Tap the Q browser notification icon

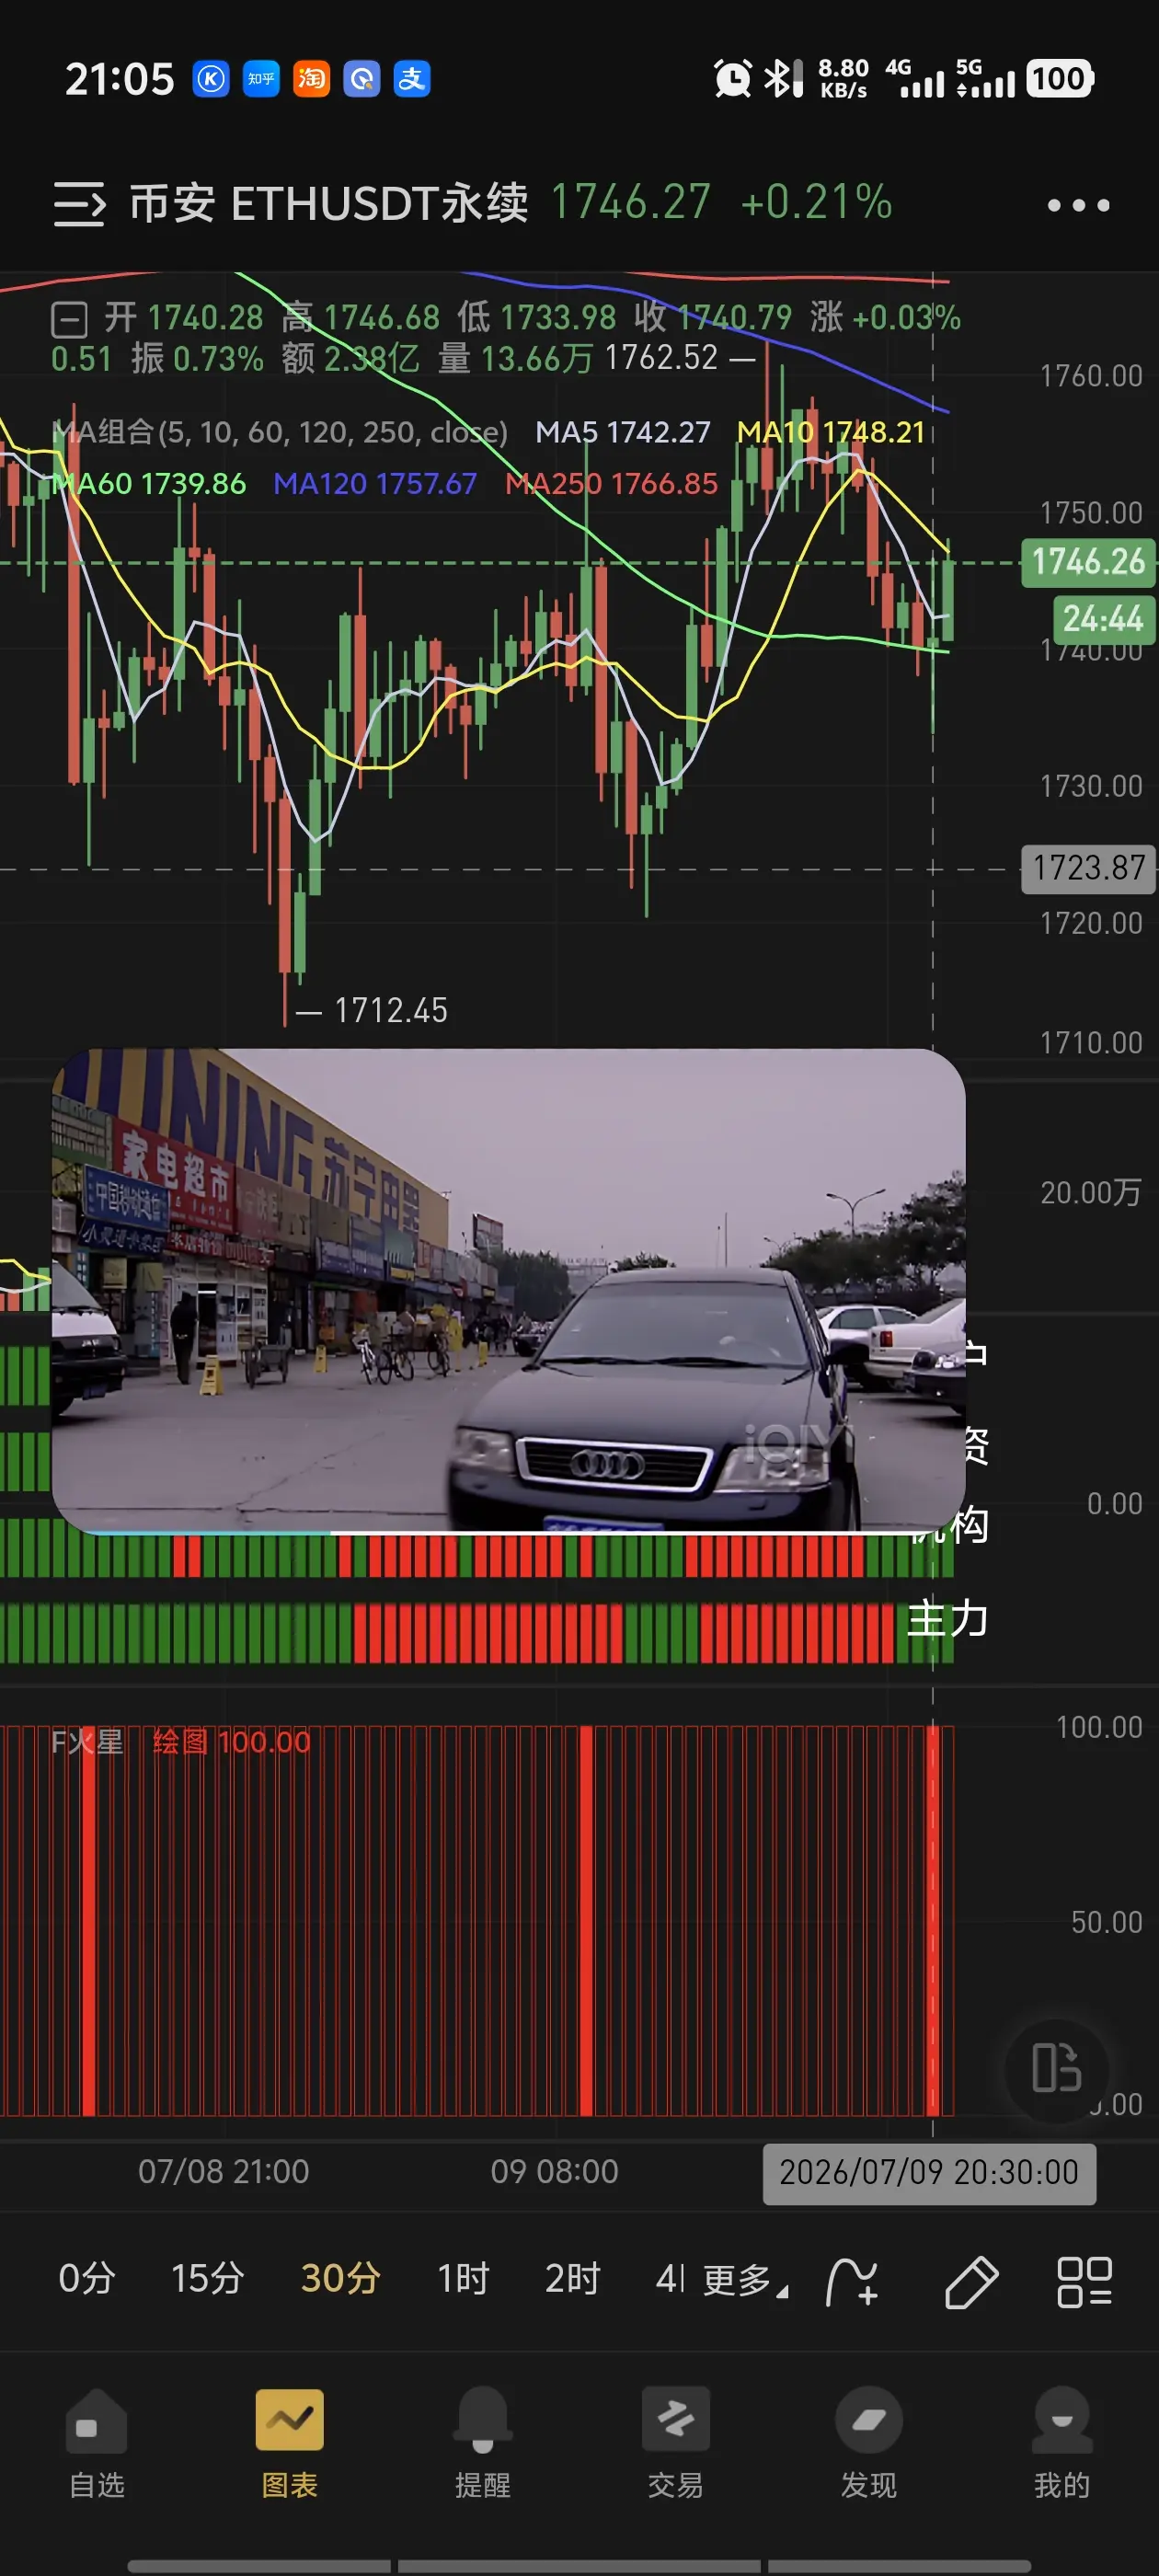tap(362, 78)
